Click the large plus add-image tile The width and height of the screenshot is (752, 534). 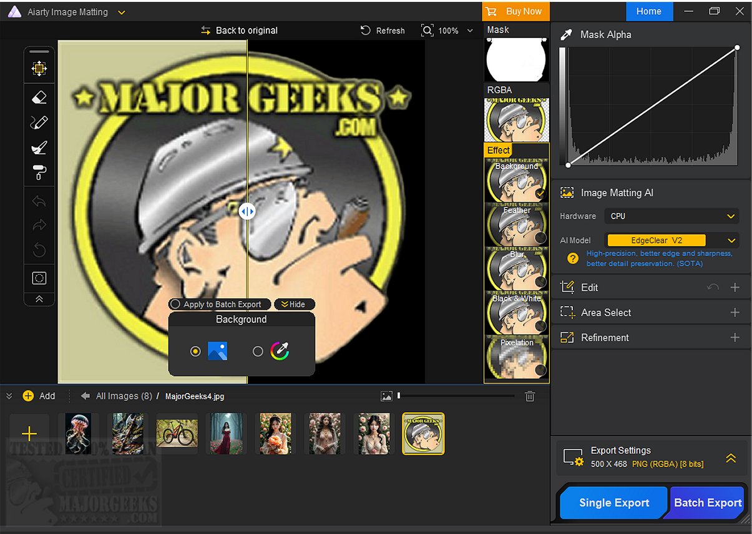[29, 433]
